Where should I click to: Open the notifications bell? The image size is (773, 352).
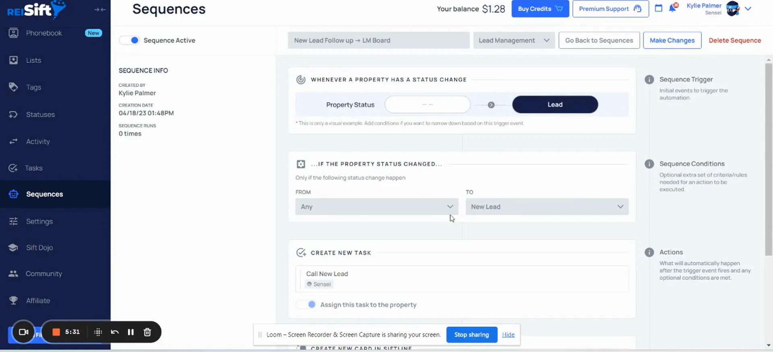672,8
